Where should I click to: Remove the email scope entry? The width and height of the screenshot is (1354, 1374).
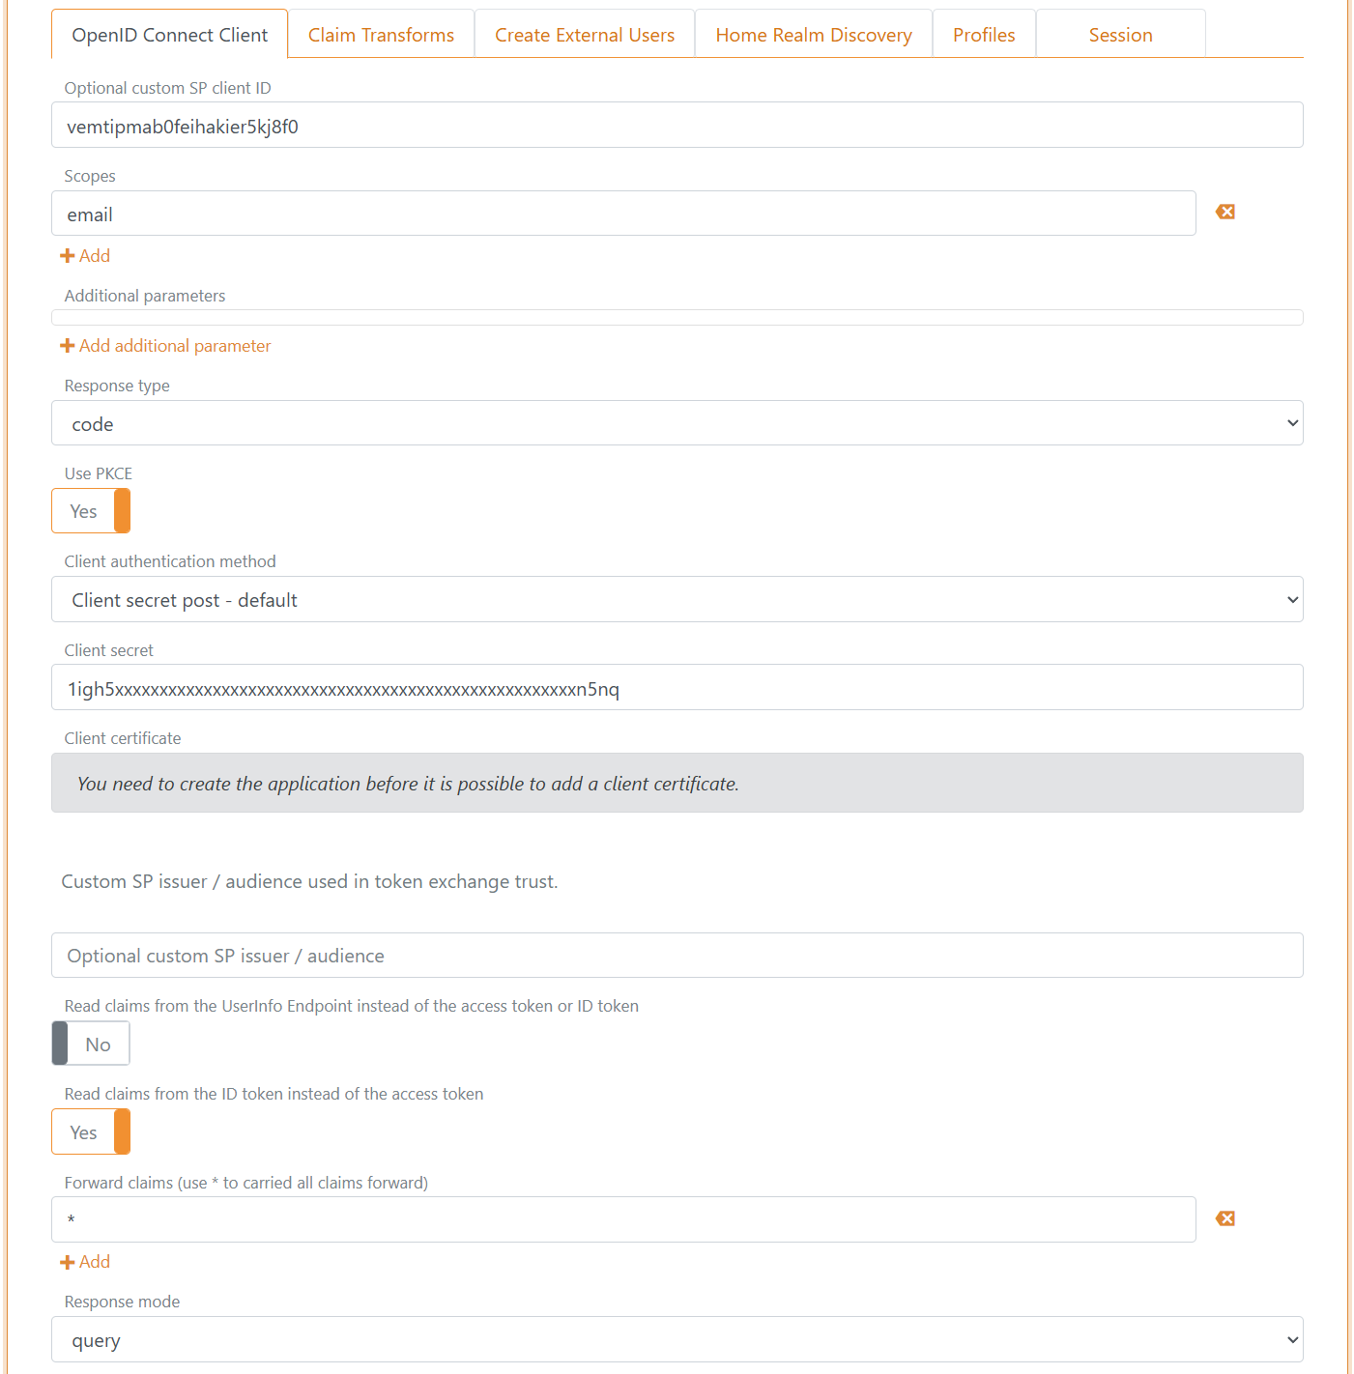click(x=1225, y=212)
